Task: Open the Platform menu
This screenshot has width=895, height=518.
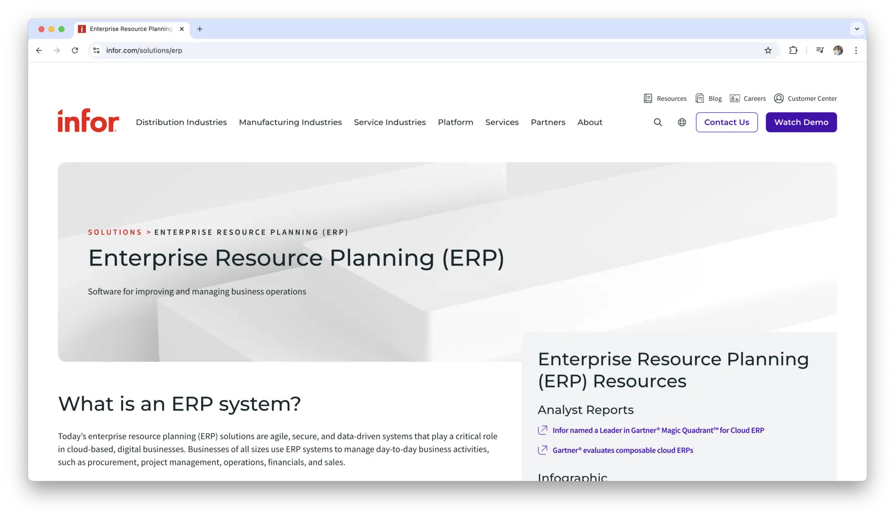Action: click(x=455, y=122)
